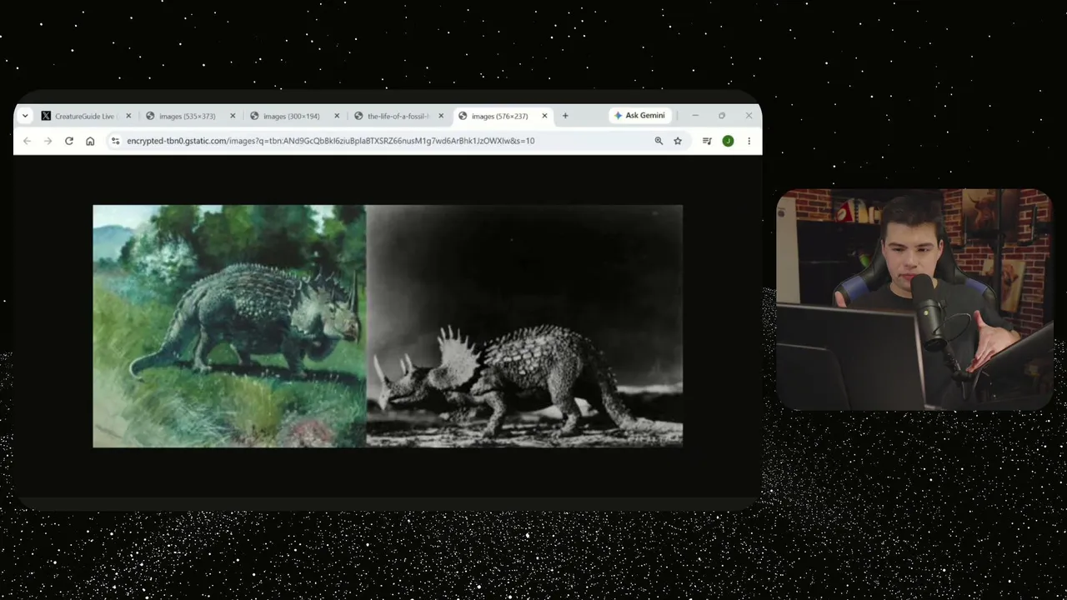
Task: Open a new browser tab
Action: tap(565, 116)
